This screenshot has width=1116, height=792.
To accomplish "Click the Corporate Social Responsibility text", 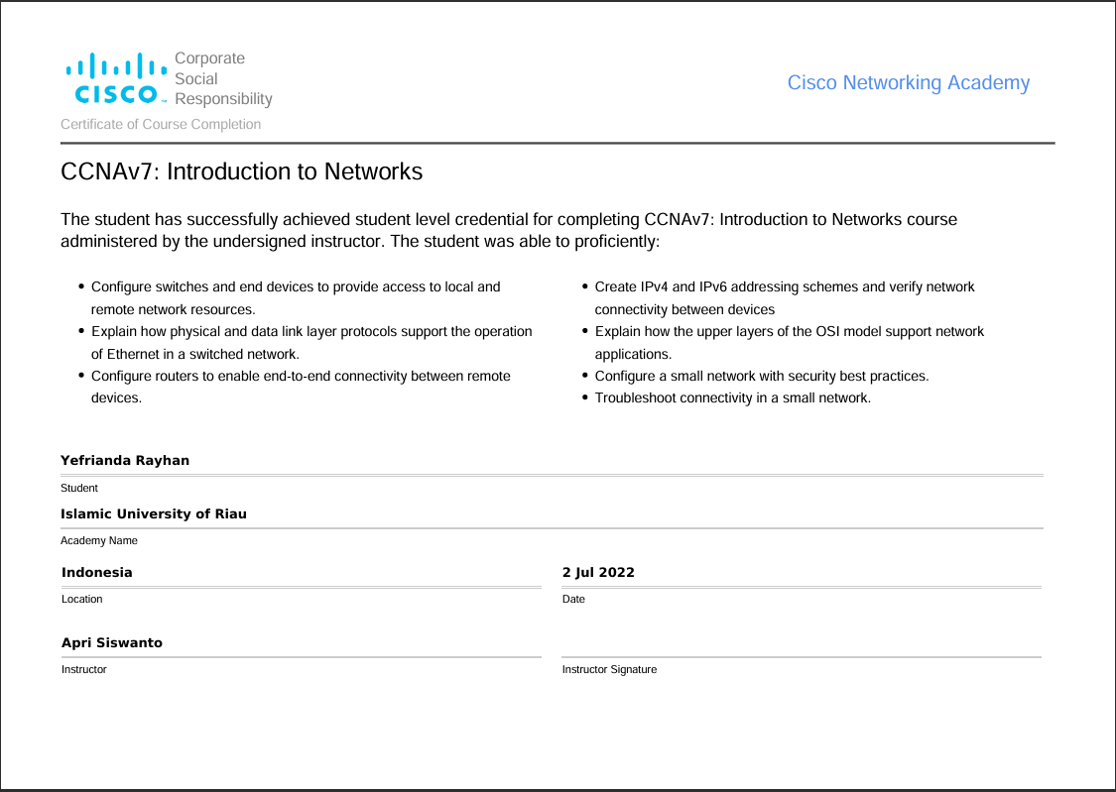I will [x=223, y=79].
